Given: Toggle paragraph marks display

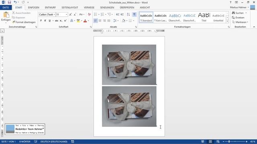Looking at the screenshot, I should 135,14.
